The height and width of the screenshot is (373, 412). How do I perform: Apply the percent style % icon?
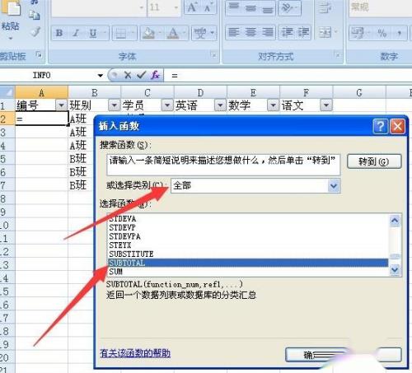pyautogui.click(x=382, y=33)
